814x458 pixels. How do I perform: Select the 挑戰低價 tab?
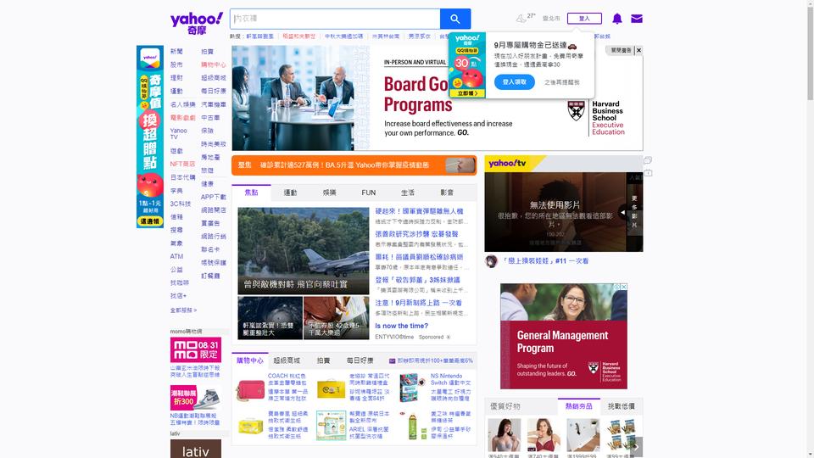tap(622, 406)
